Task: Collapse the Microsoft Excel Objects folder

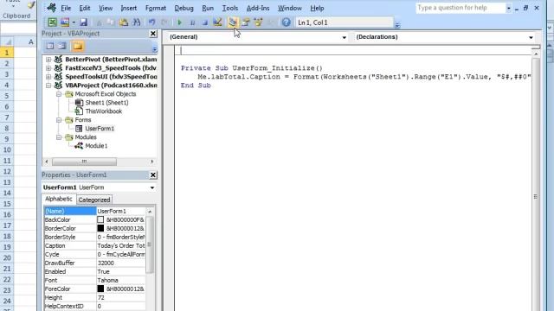Action: pos(59,94)
